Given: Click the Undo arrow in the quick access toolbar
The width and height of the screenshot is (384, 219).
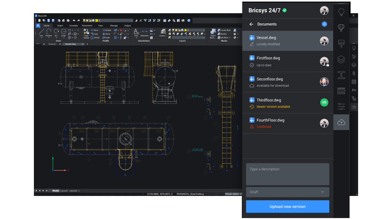Looking at the screenshot, I should pos(74,20).
